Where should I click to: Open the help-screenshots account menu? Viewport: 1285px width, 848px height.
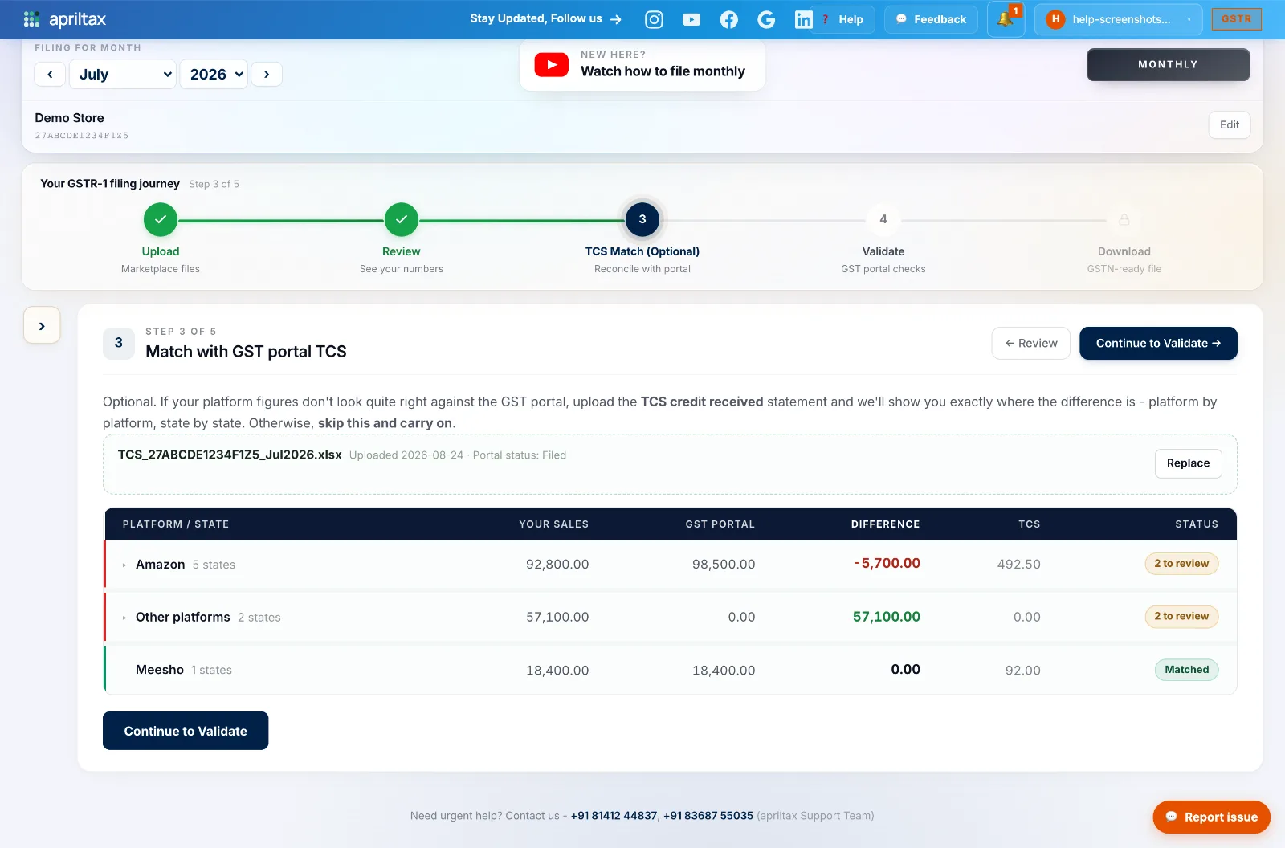click(x=1118, y=19)
